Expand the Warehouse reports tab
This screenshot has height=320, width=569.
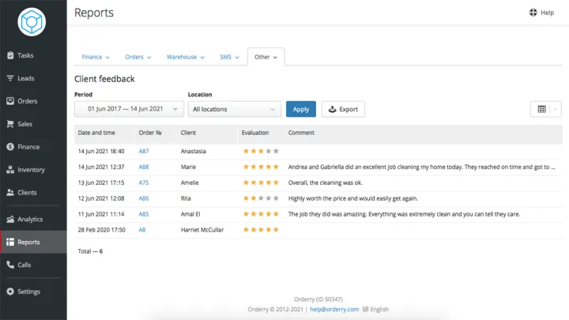point(186,57)
